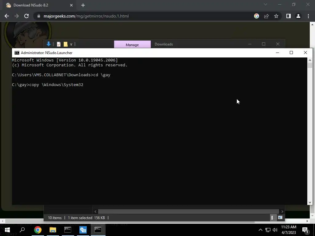
Task: Click the address bar URL
Action: [x=86, y=16]
